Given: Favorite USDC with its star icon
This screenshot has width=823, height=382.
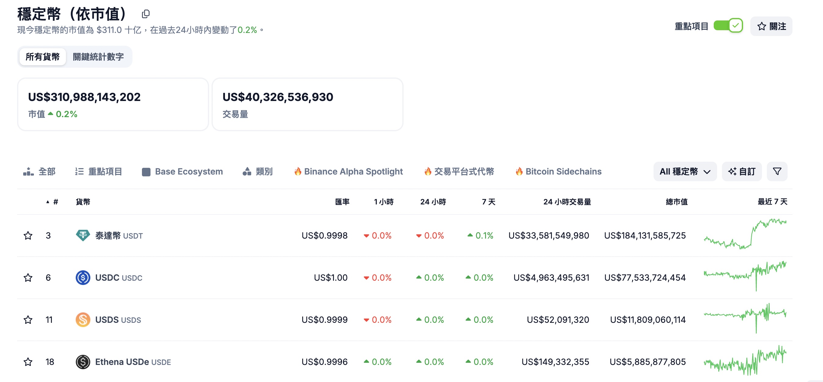Looking at the screenshot, I should click(28, 278).
